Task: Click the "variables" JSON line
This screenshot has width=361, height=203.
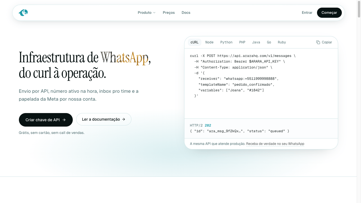Action: (231, 90)
